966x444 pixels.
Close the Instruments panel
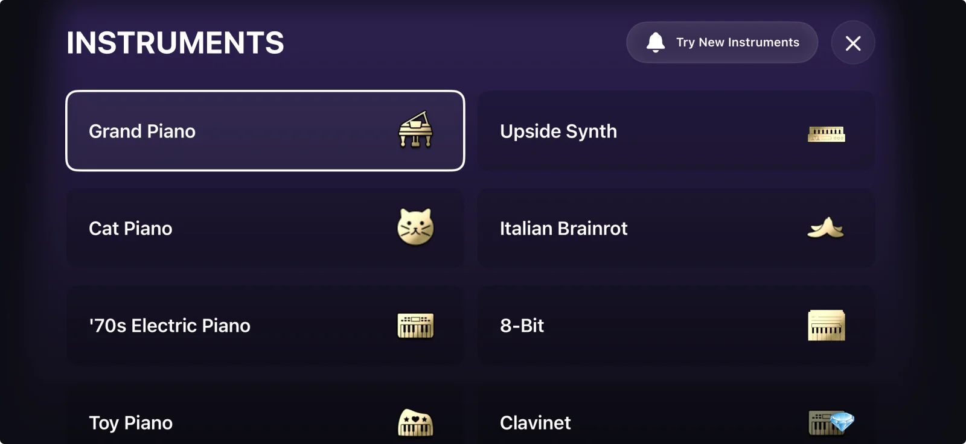853,43
